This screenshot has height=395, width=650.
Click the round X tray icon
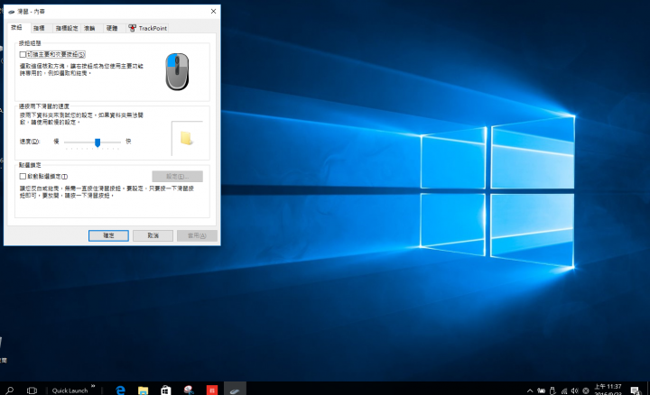click(x=586, y=390)
